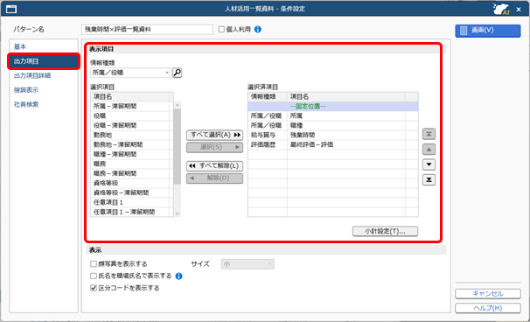This screenshot has width=530, height=322.
Task: Click 評価履歴 cell in 選択済項目
Action: (268, 144)
